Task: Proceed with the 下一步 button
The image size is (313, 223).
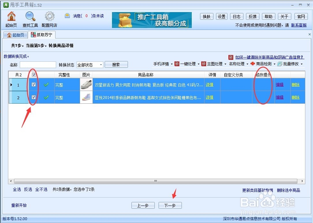Action: (x=170, y=206)
